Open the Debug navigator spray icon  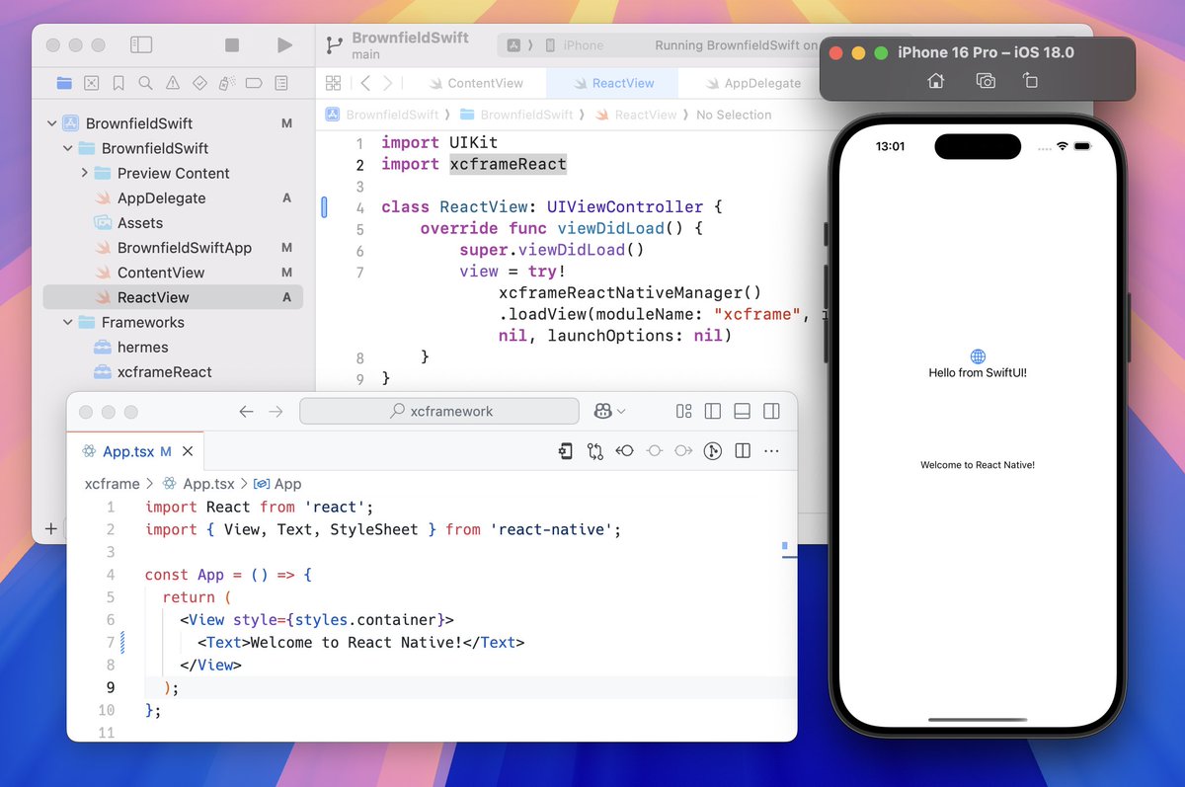(x=226, y=83)
